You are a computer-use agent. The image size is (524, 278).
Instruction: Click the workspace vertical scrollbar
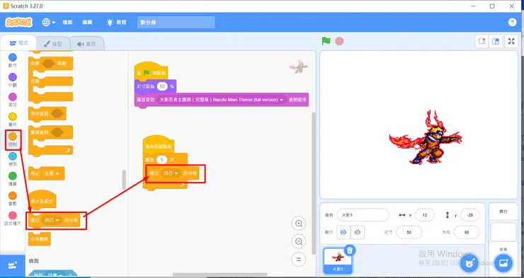(313, 183)
